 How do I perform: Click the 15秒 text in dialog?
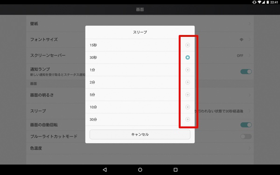tap(93, 45)
